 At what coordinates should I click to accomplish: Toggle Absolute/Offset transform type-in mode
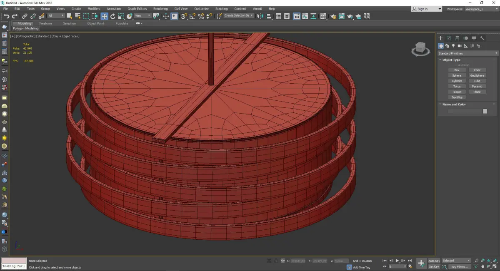[x=283, y=261]
